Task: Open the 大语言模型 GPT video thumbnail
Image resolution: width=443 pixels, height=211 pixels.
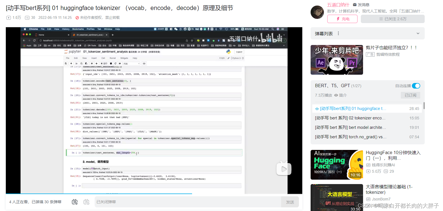Action: tap(337, 197)
